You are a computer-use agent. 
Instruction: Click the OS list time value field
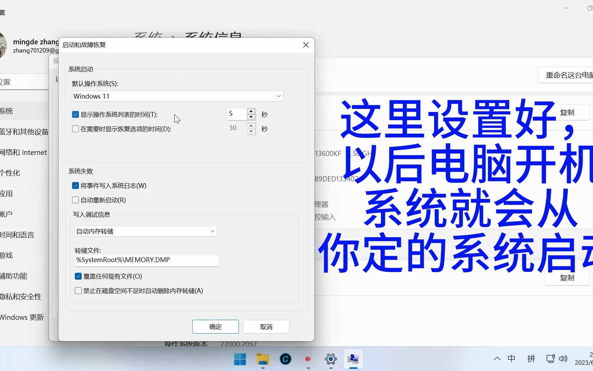tap(237, 114)
